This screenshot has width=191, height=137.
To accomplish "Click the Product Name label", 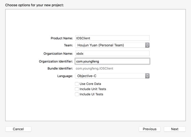I will [62, 38].
